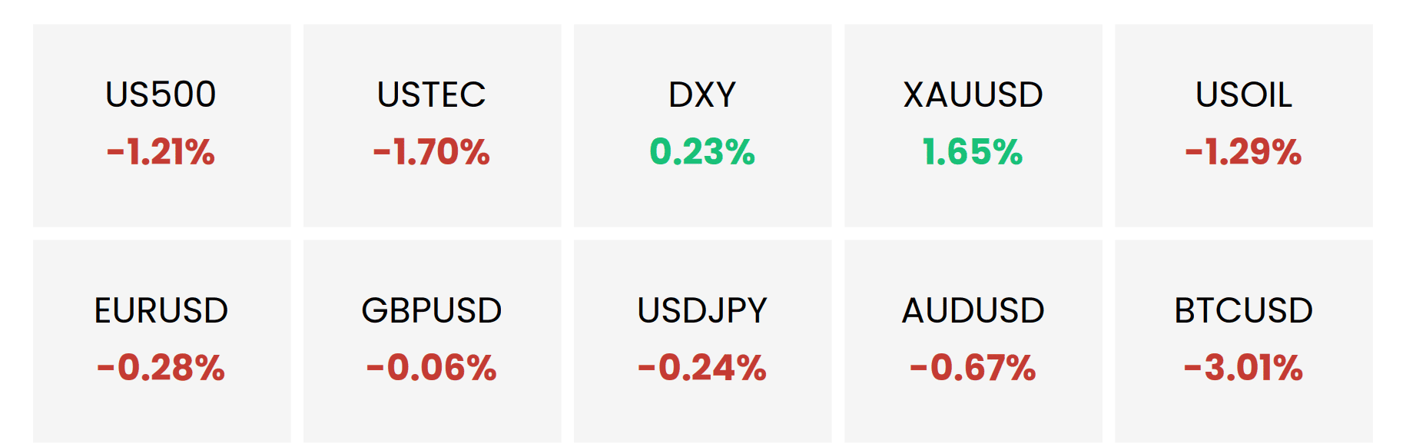This screenshot has height=447, width=1406.
Task: Click the USDJPY -0.24% change value
Action: coord(702,368)
